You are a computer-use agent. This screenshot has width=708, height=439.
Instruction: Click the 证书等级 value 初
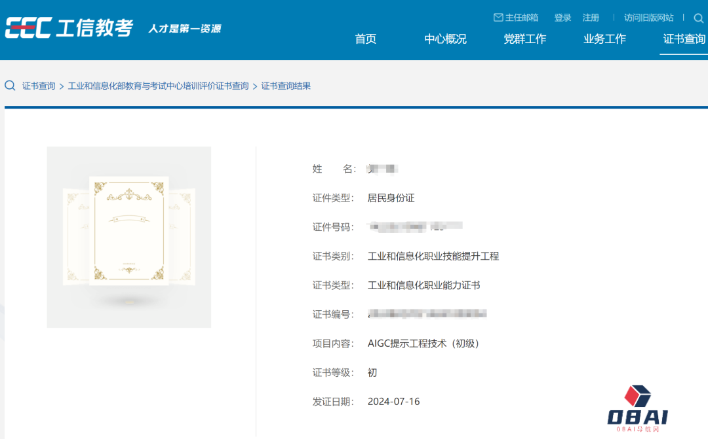coord(372,373)
